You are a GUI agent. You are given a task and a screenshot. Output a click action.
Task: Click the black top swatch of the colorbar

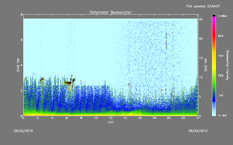pyautogui.click(x=214, y=15)
